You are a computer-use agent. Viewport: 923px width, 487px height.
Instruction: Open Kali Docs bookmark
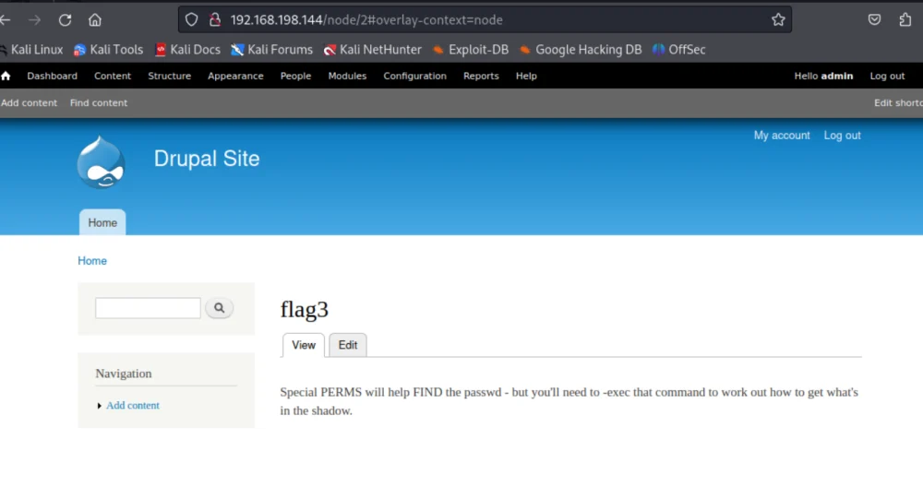point(187,50)
